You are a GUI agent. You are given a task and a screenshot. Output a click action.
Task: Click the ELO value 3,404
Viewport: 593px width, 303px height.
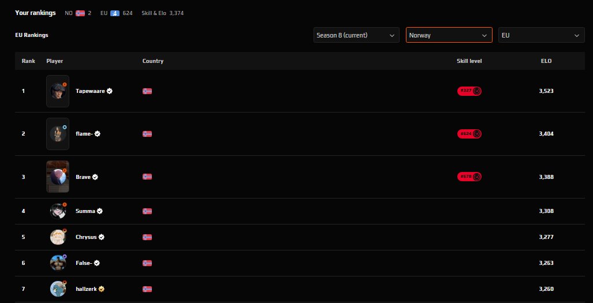[546, 134]
